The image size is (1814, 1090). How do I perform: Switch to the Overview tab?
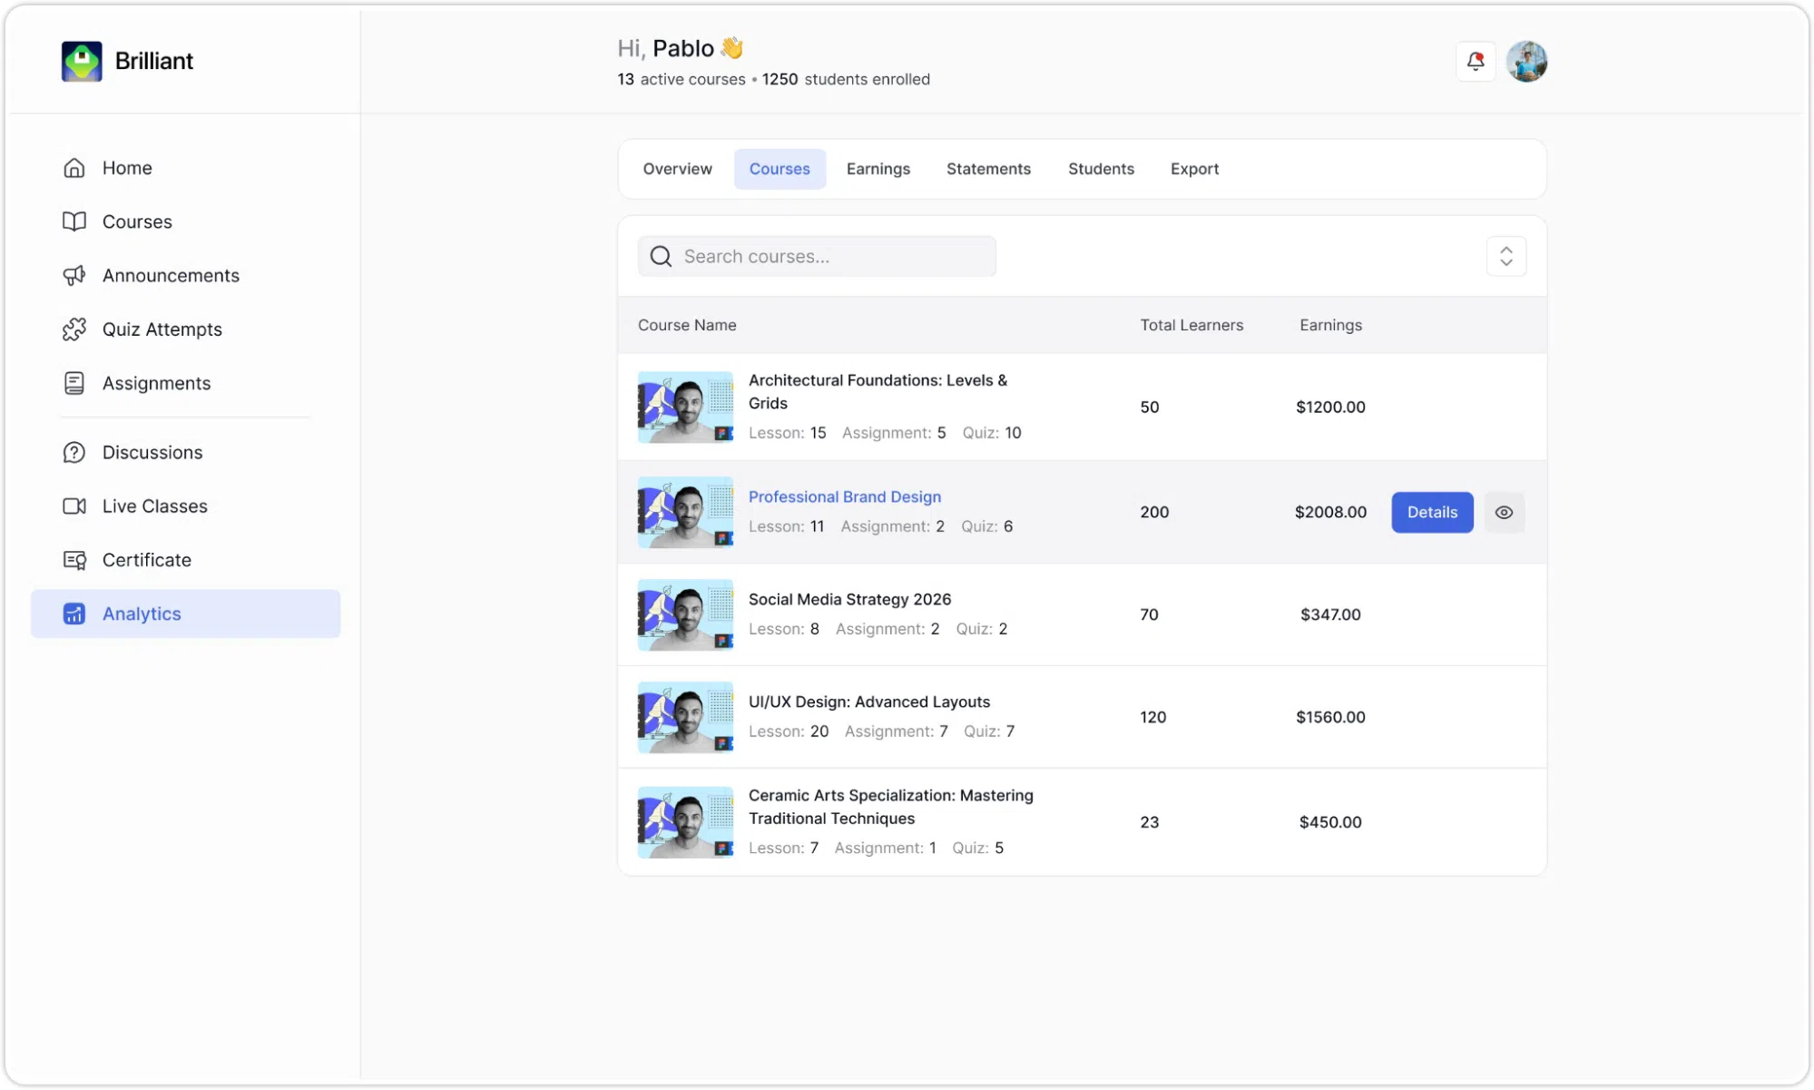coord(677,169)
